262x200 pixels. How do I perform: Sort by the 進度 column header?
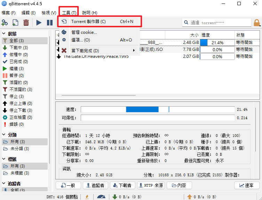click(217, 35)
